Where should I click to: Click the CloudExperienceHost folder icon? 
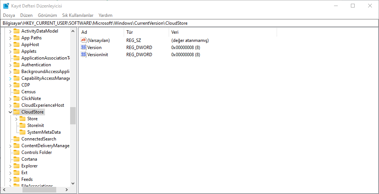(x=16, y=105)
